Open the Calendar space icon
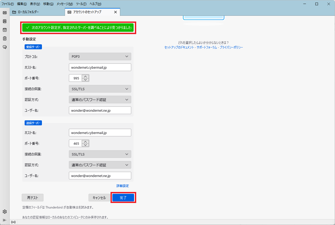 click(5, 30)
